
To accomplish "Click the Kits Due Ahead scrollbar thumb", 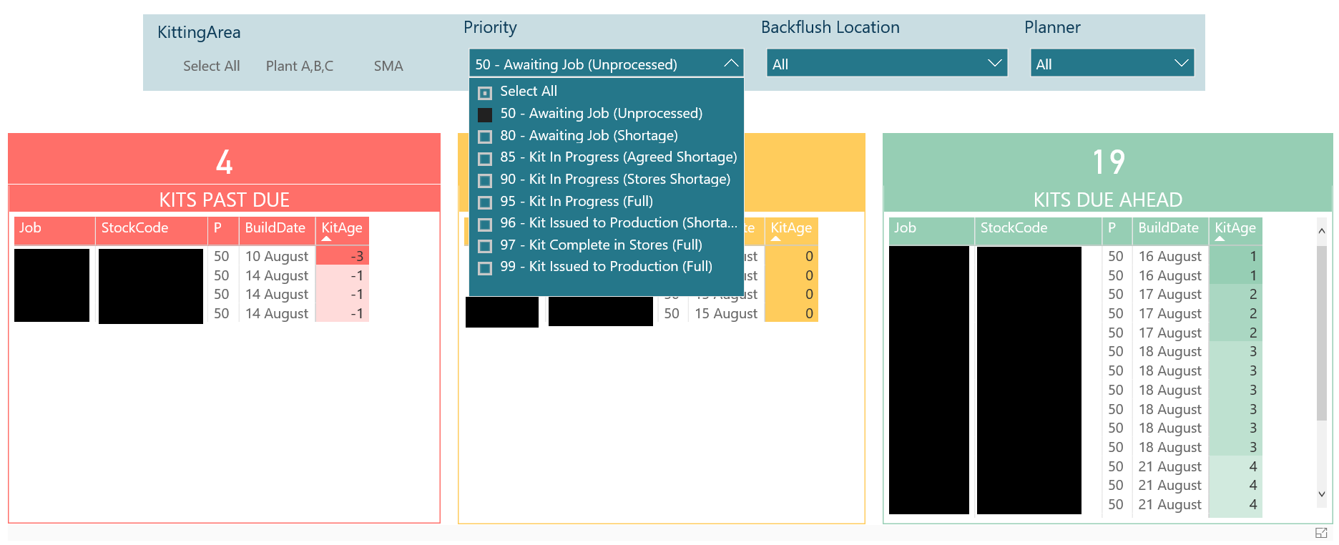I will click(x=1322, y=333).
